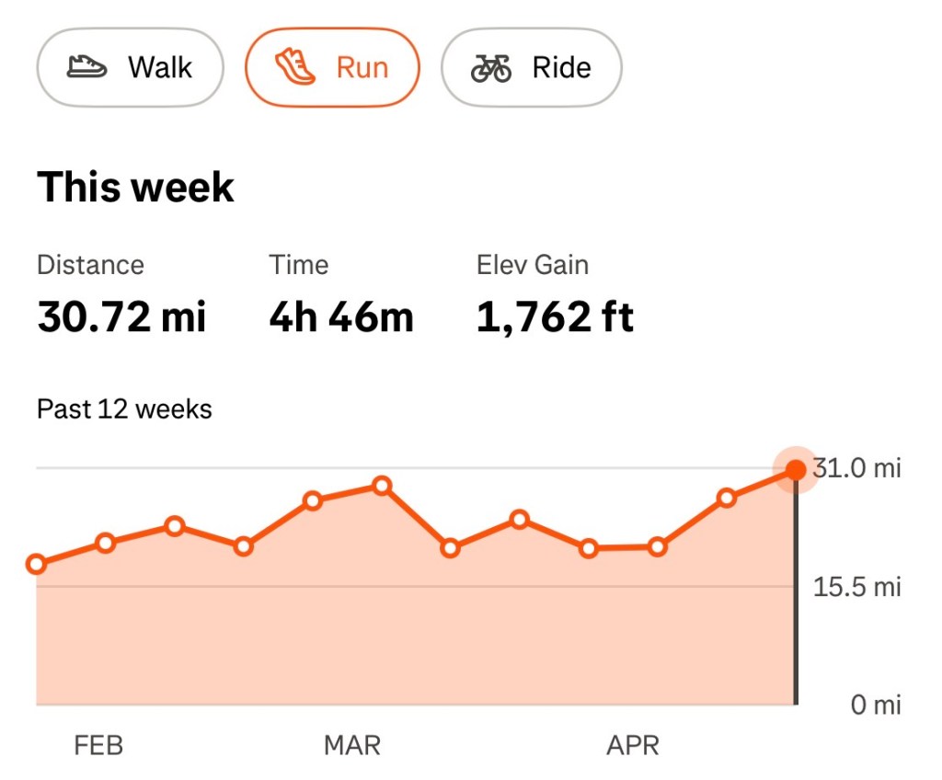
Task: Click the bicycle icon
Action: pos(491,68)
